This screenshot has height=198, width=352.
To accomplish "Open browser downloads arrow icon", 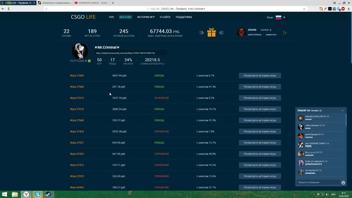I will pos(348,9).
